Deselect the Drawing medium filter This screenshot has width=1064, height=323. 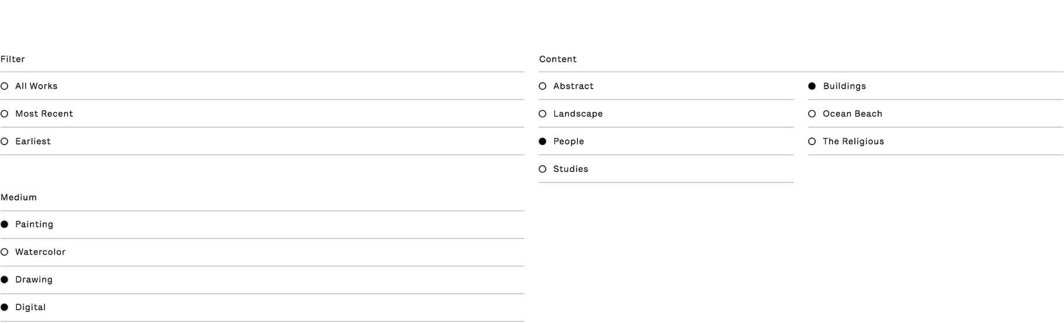click(x=33, y=280)
